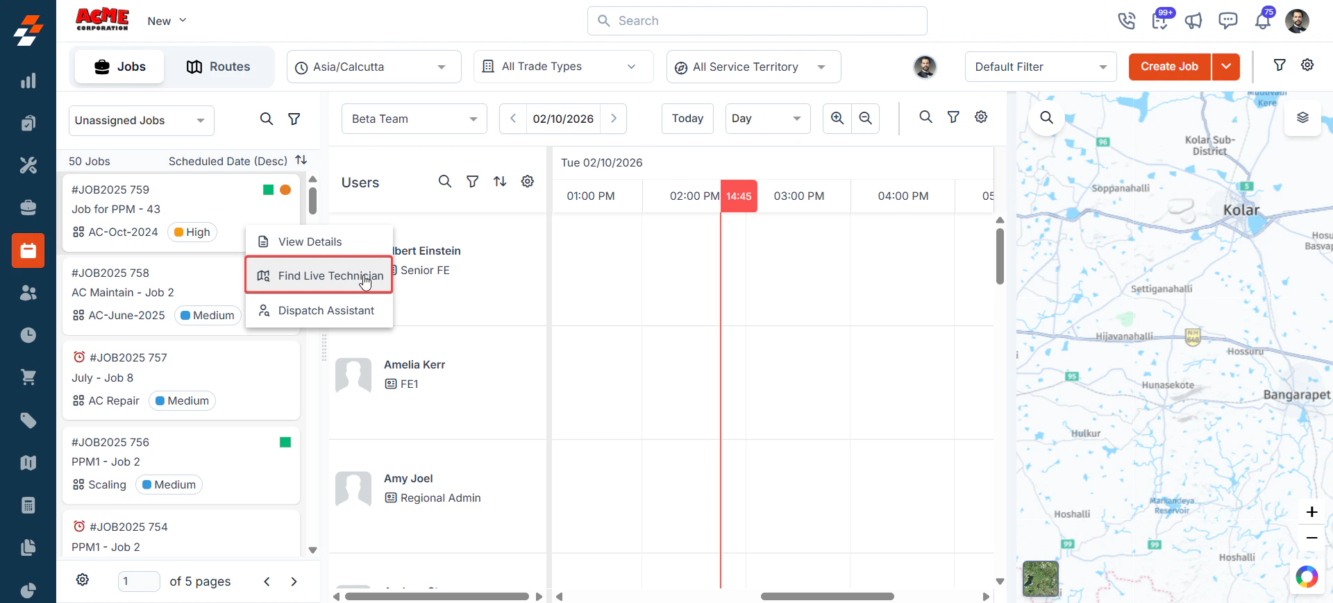1333x603 pixels.
Task: Open the highlighted calendar scheduler sidebar icon
Action: [28, 250]
